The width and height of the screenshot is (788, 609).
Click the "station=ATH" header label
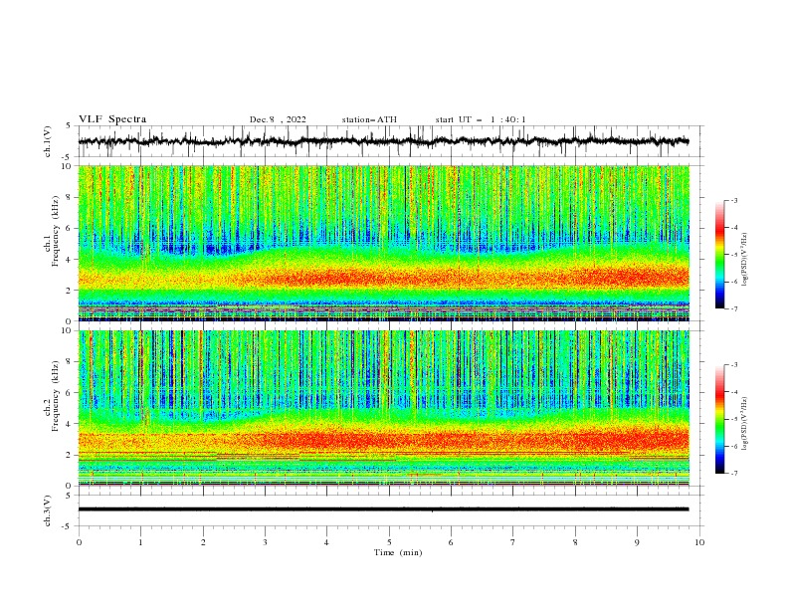pyautogui.click(x=369, y=119)
